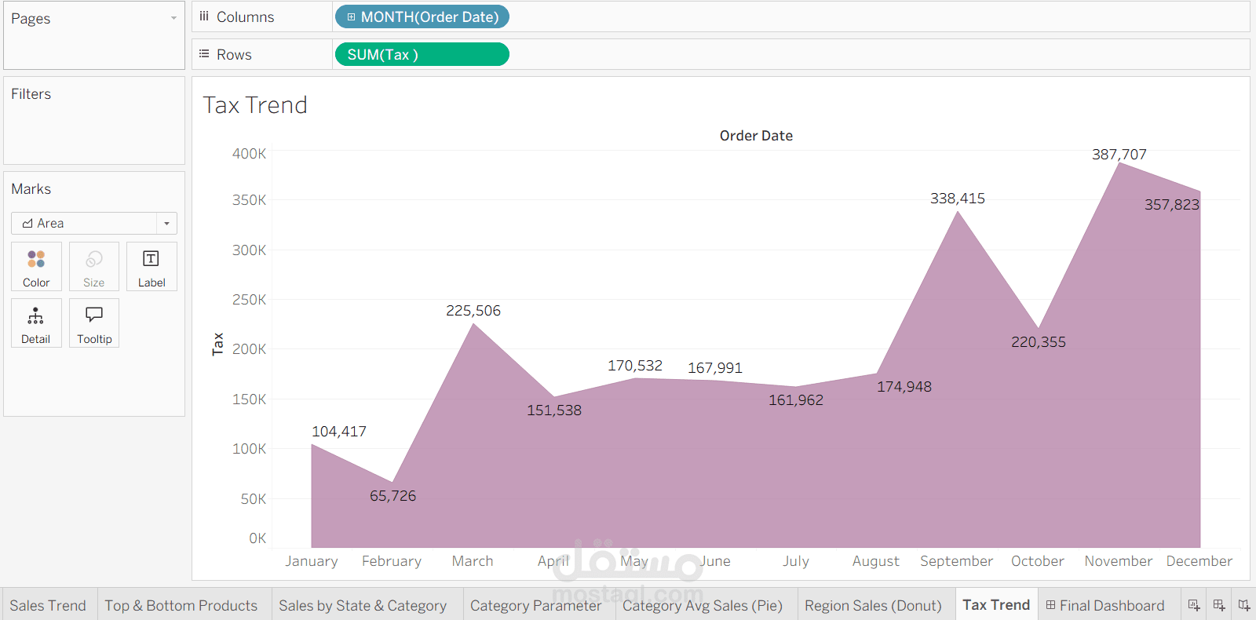Select the Top & Bottom Products tab
The height and width of the screenshot is (620, 1256).
coord(181,605)
